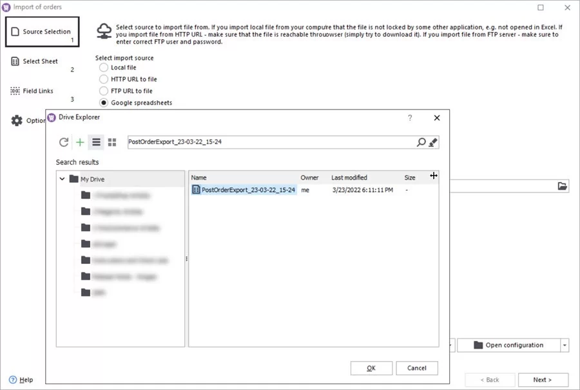Open the dropdown beside Open configuration

tap(565, 345)
